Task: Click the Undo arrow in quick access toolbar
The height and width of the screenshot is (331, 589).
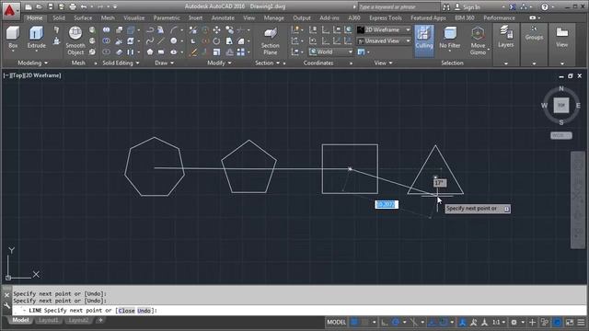Action: (84, 6)
